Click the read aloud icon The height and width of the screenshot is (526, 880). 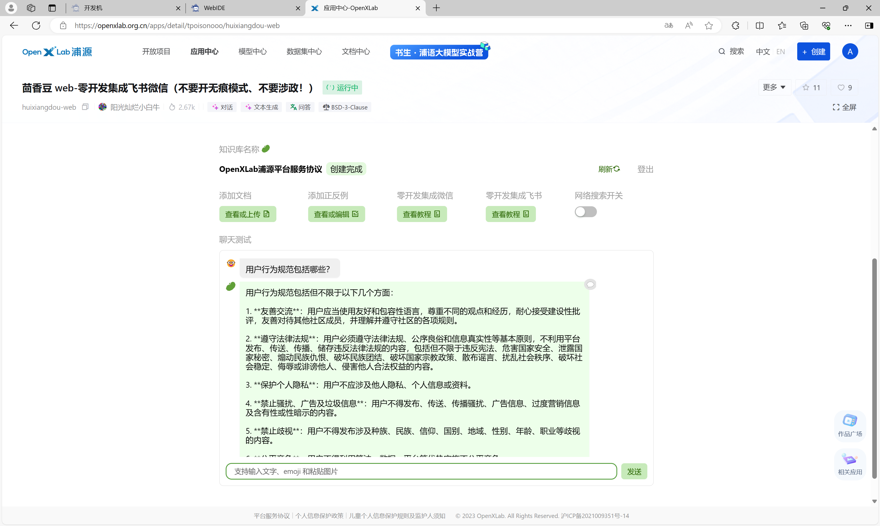point(689,25)
